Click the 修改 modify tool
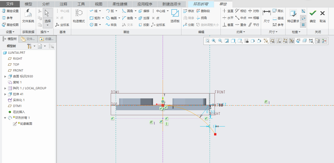334x163 pixels. pyautogui.click(x=189, y=11)
